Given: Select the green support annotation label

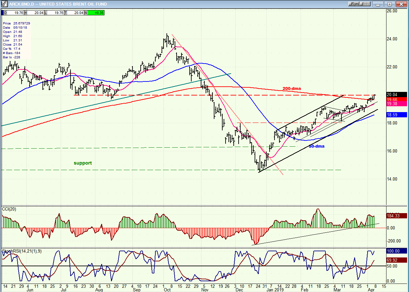Looking at the screenshot, I should 83,163.
